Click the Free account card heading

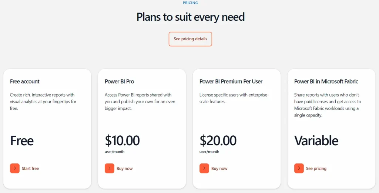point(25,81)
